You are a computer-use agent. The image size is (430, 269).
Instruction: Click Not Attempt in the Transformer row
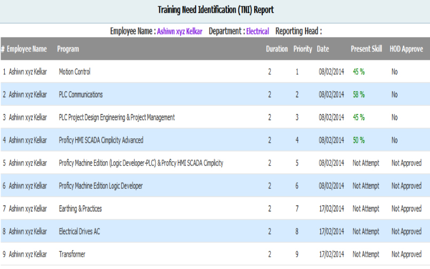[x=366, y=254]
